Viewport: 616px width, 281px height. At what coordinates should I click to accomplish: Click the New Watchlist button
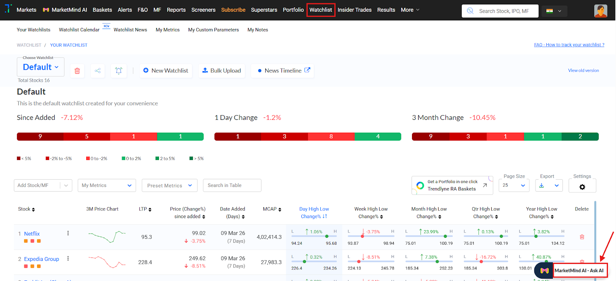(x=166, y=71)
